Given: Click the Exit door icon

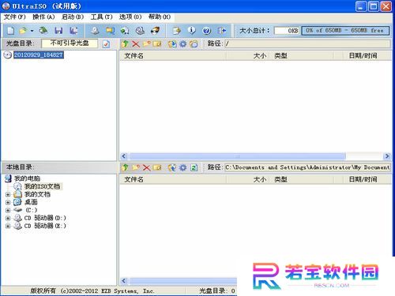Looking at the screenshot, I should click(x=222, y=31).
